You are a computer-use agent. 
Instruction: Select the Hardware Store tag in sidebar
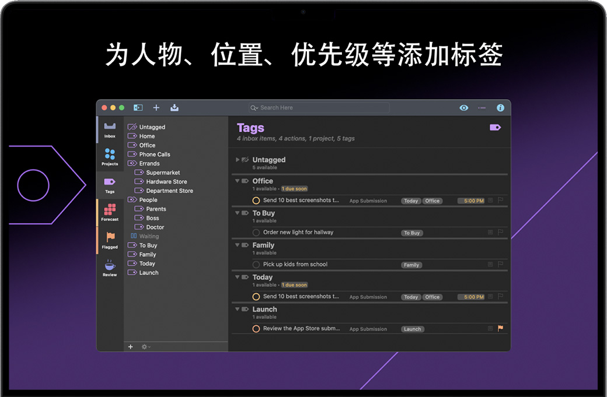166,182
